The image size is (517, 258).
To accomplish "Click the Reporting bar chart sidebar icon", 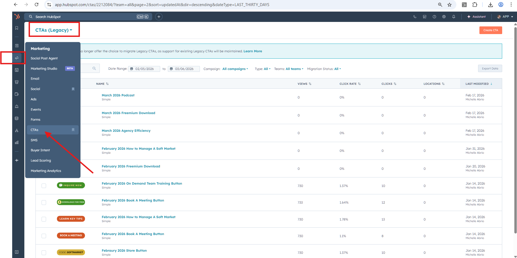I will (x=17, y=143).
